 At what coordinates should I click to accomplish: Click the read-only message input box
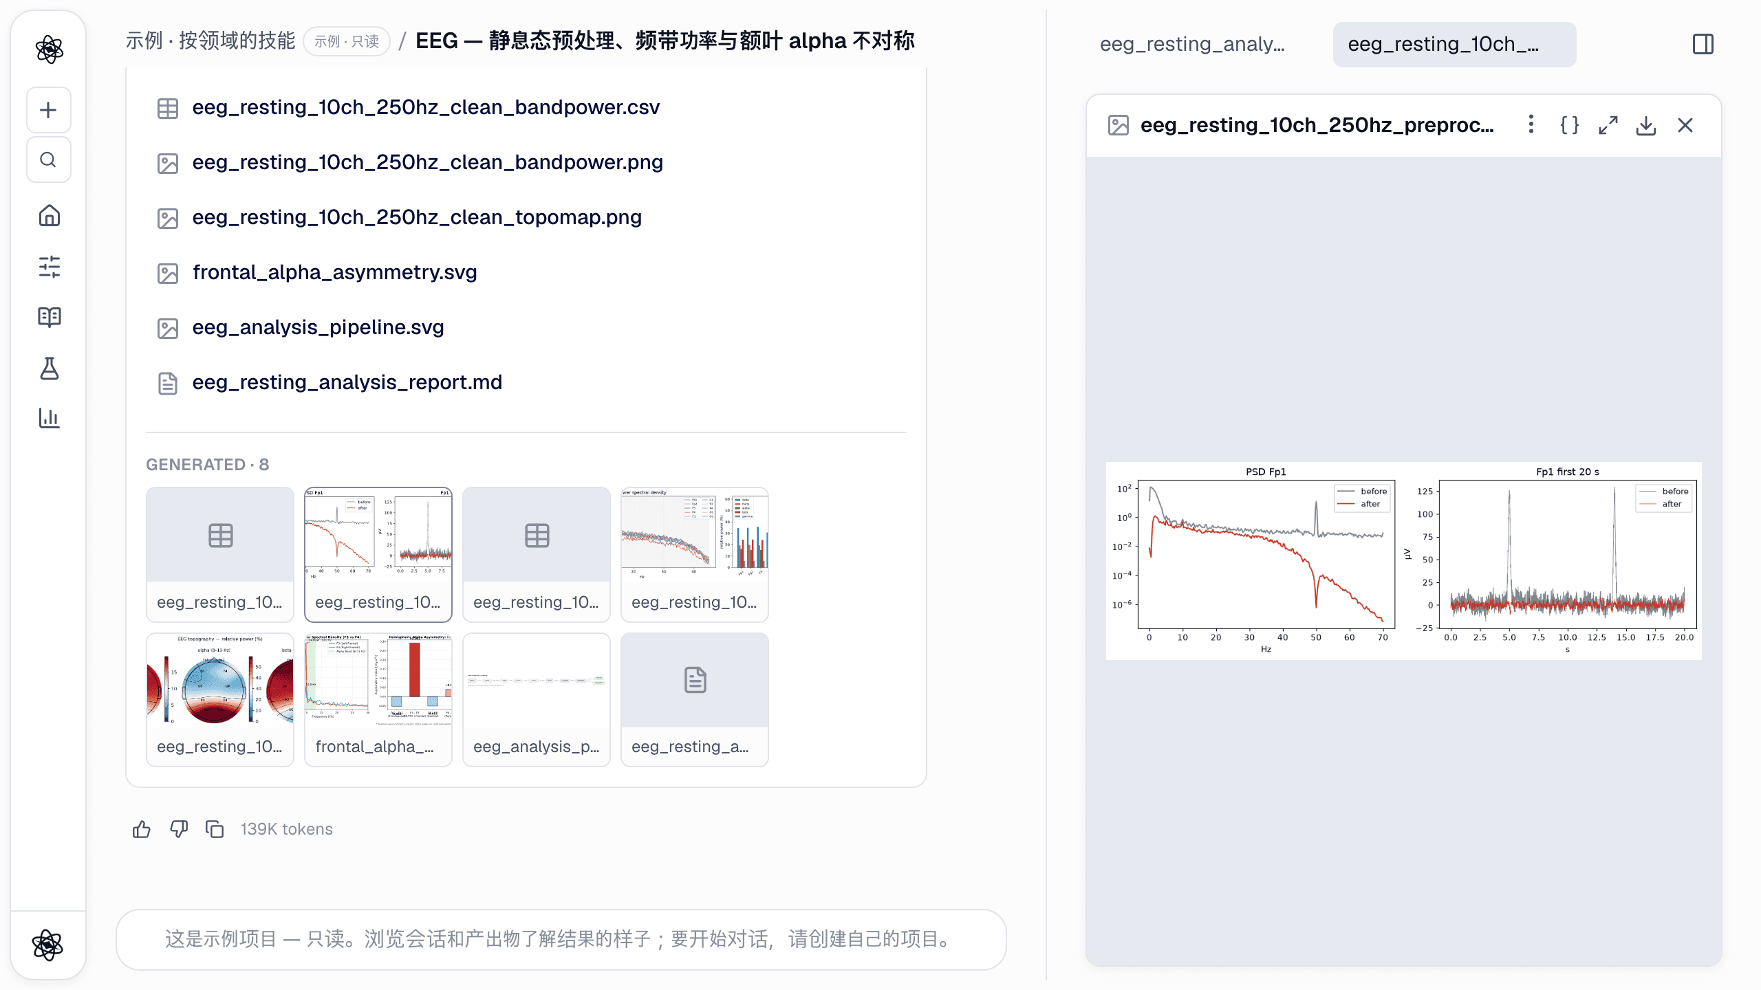point(561,939)
